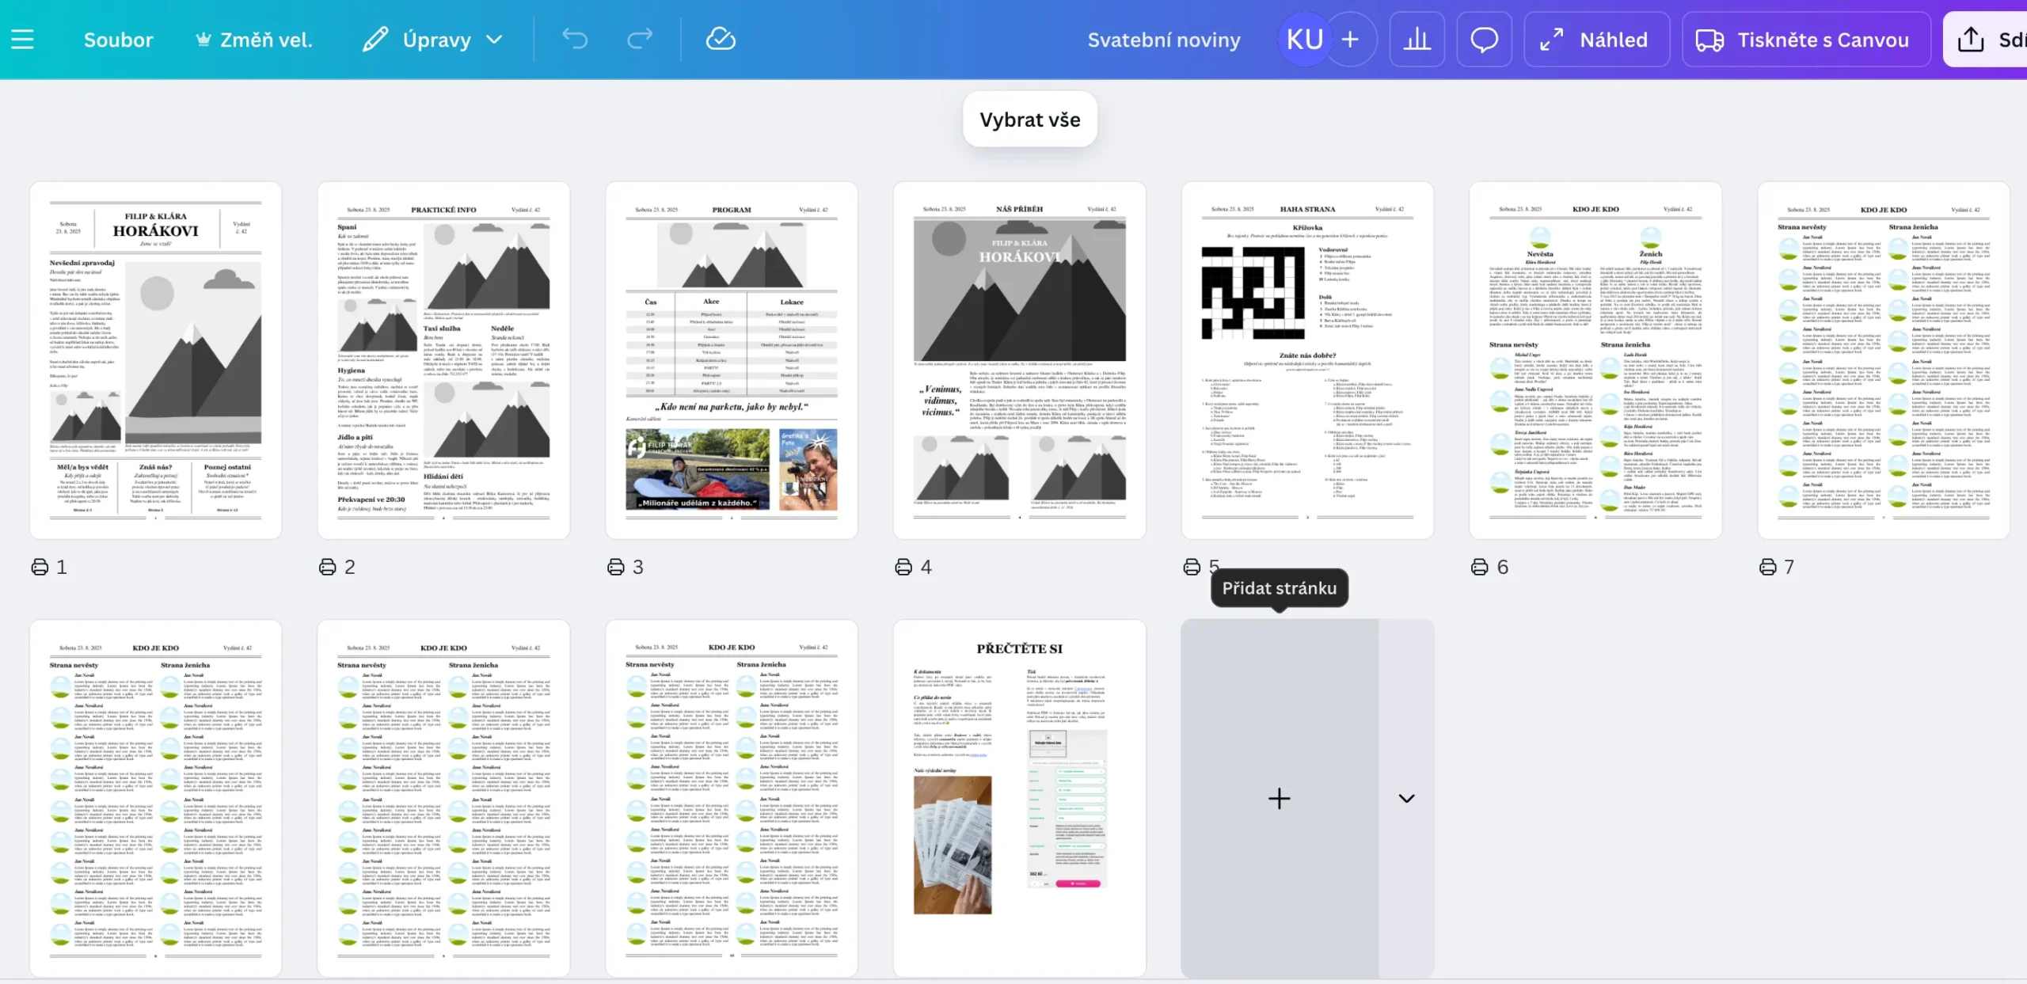Image resolution: width=2027 pixels, height=984 pixels.
Task: Click the KU user avatar
Action: pos(1304,40)
